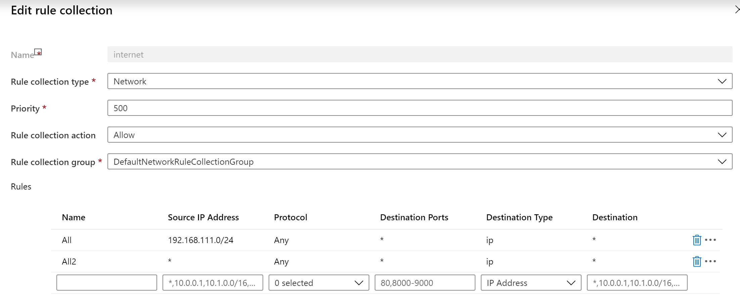Expand the Rule collection group dropdown

pyautogui.click(x=420, y=162)
